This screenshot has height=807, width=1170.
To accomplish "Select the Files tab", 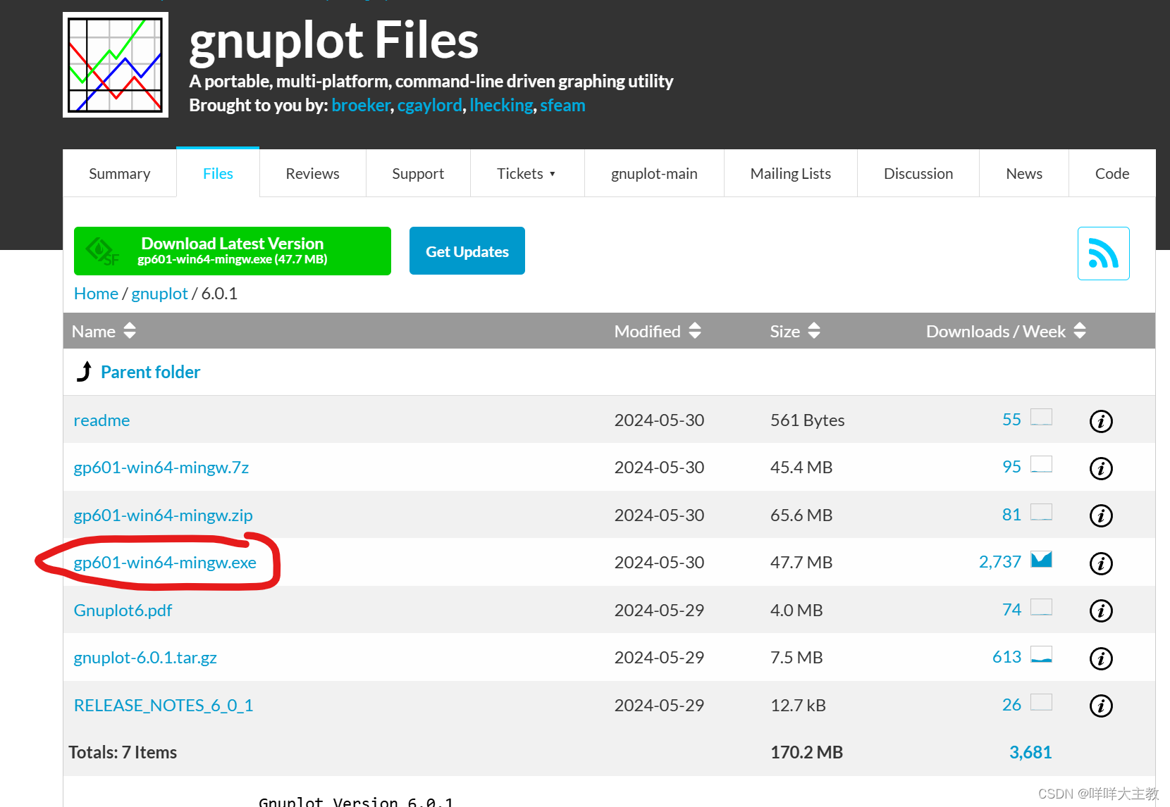I will pyautogui.click(x=218, y=173).
